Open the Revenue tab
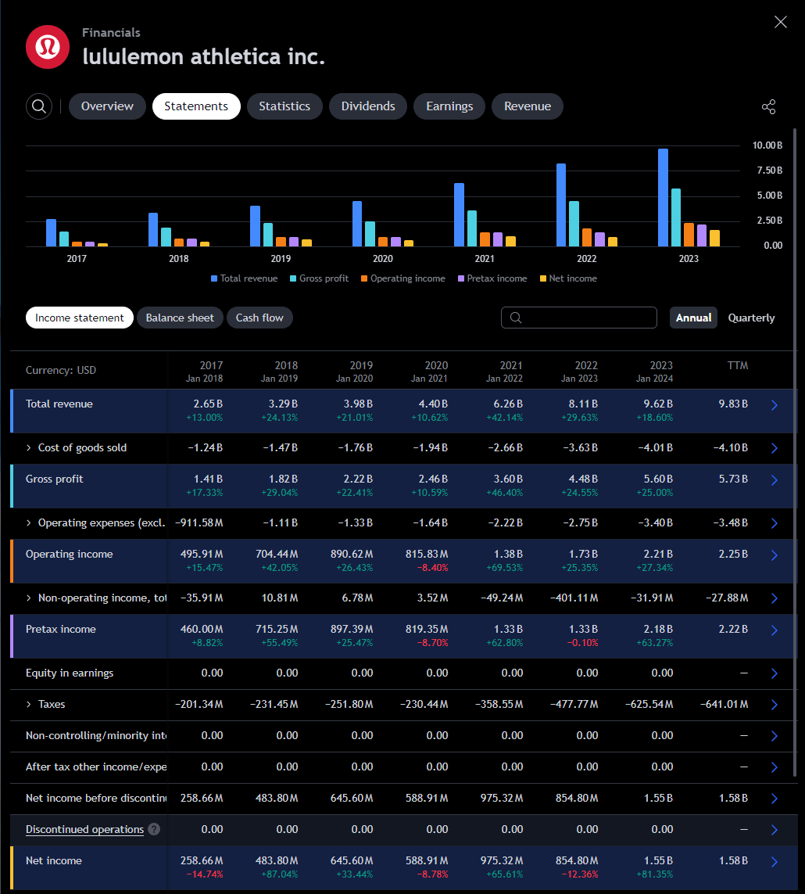This screenshot has height=894, width=805. click(528, 106)
